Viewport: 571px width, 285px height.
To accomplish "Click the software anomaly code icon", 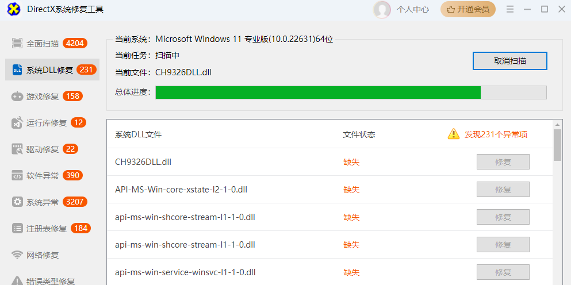I will coord(17,176).
